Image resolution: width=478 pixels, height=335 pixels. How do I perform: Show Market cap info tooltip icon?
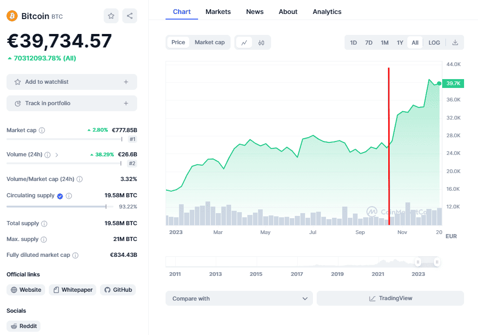click(42, 130)
